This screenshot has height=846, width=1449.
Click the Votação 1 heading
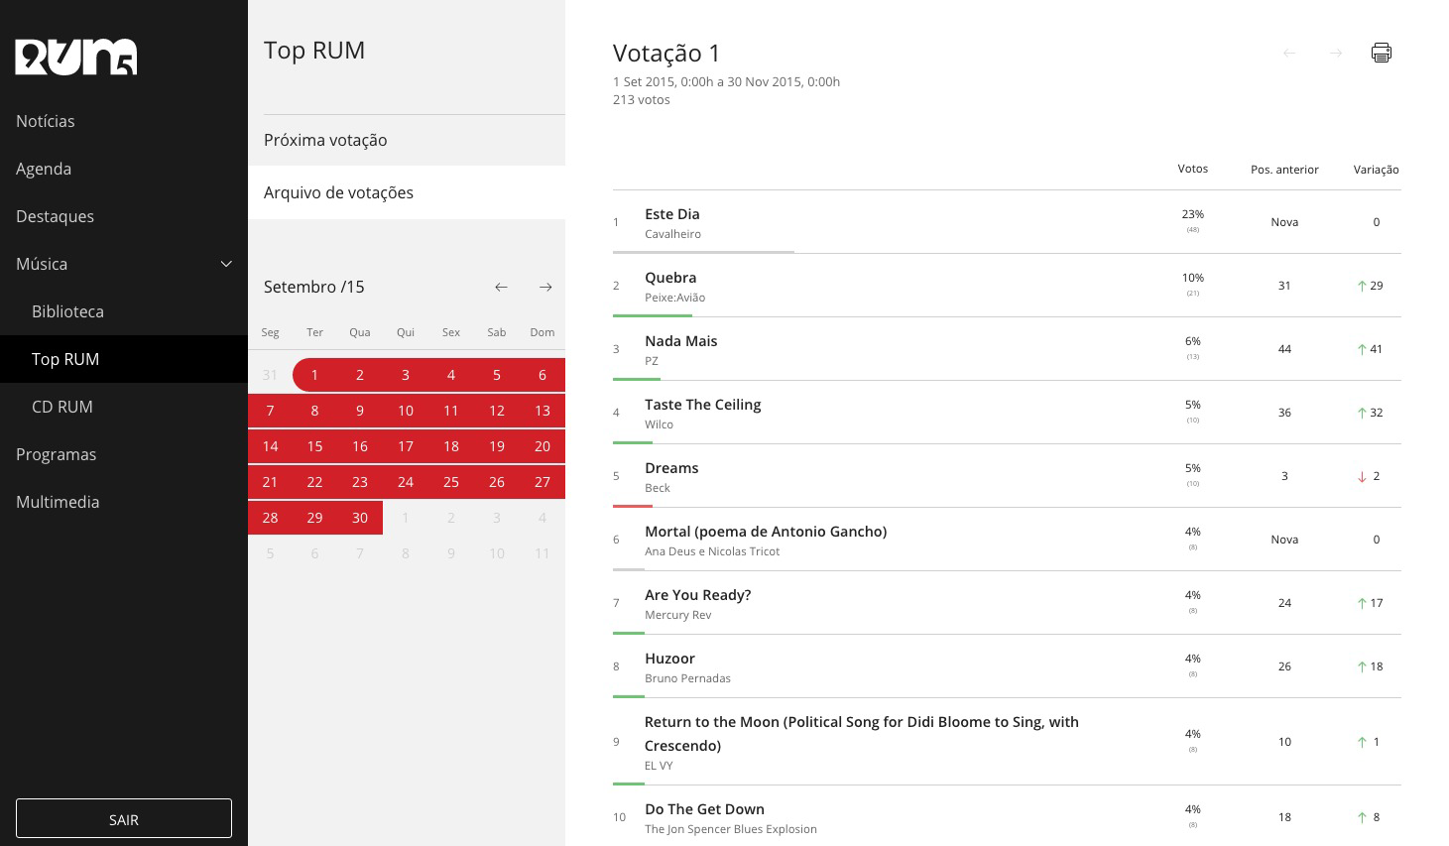[x=666, y=53]
